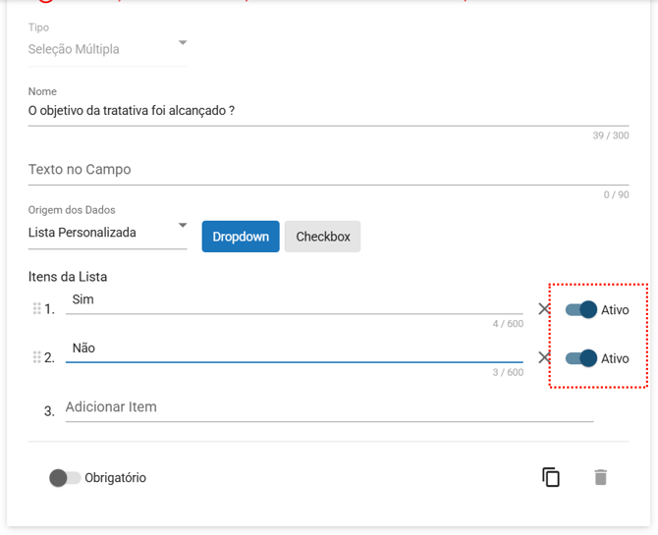Click the drag handle beside item 1

click(37, 309)
